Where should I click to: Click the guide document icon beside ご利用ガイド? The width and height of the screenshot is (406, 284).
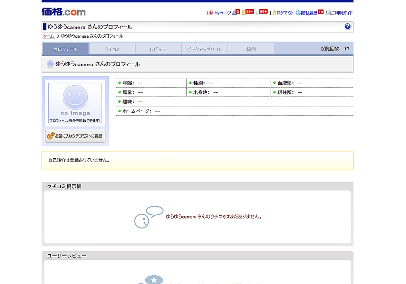[x=328, y=13]
